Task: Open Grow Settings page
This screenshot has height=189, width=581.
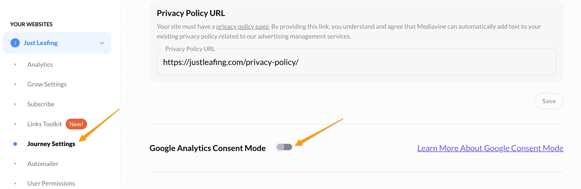Action: pyautogui.click(x=47, y=84)
